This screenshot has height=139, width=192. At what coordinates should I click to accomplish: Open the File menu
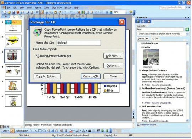[9, 7]
